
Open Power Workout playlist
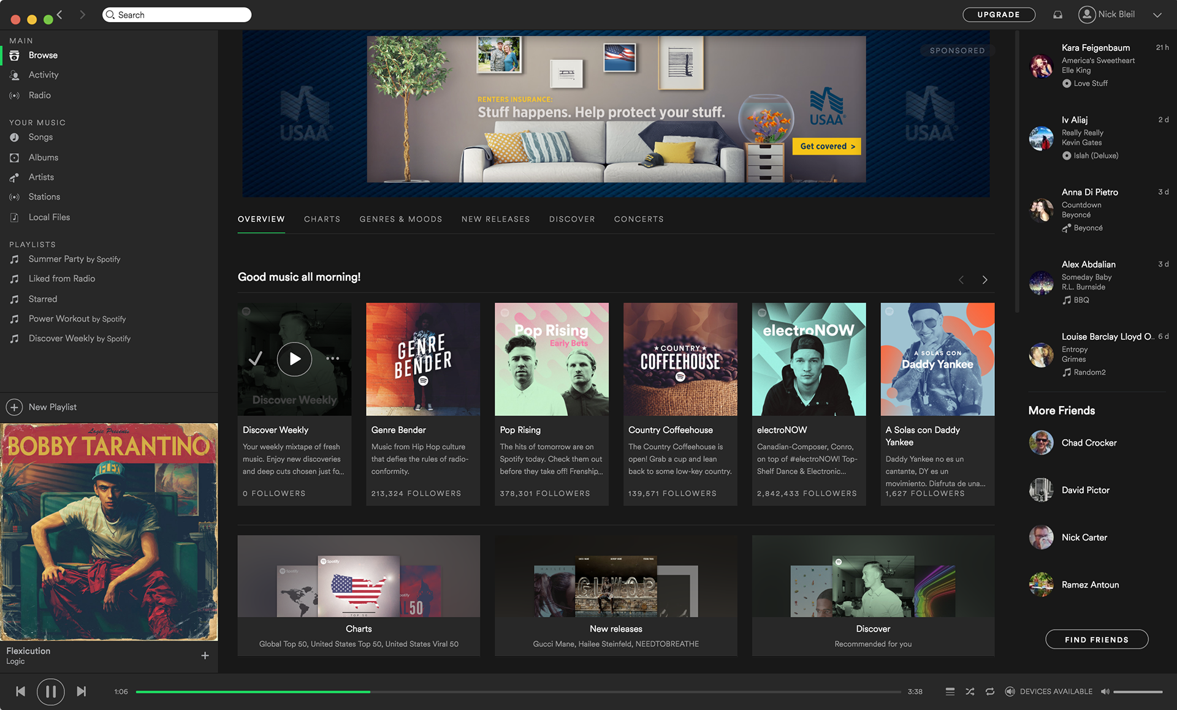77,319
